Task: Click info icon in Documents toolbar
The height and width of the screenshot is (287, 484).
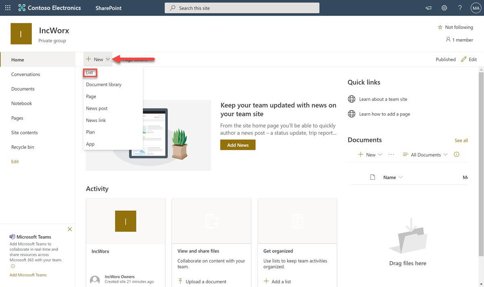Action: tap(457, 154)
